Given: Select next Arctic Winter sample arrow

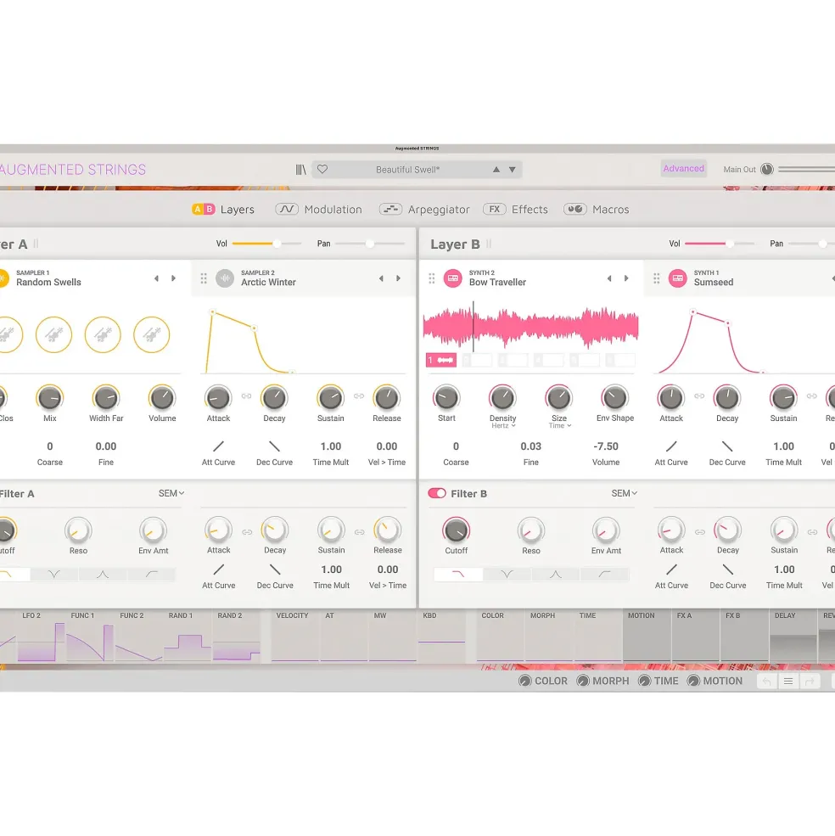Looking at the screenshot, I should [398, 278].
